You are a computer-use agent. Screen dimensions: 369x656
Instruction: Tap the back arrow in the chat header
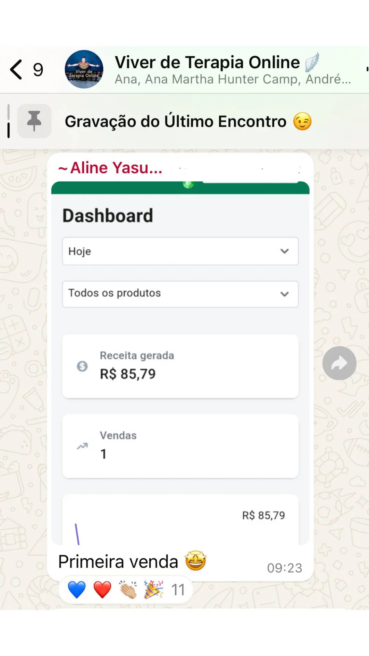pos(16,69)
